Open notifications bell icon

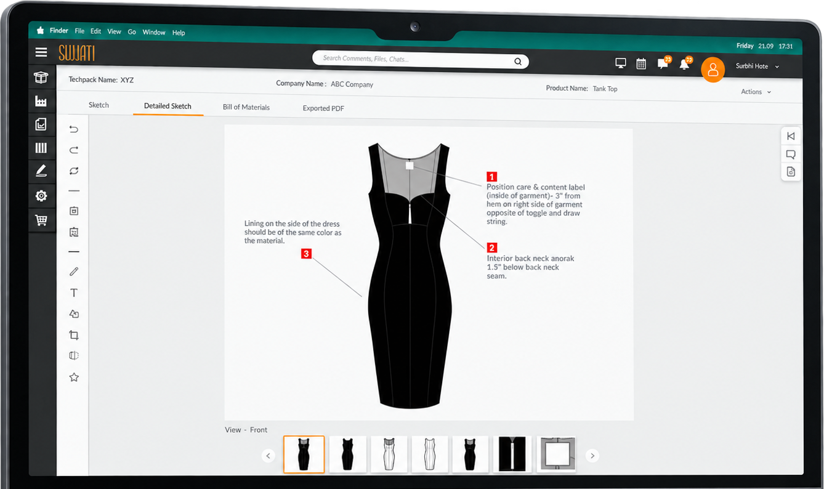pos(685,63)
